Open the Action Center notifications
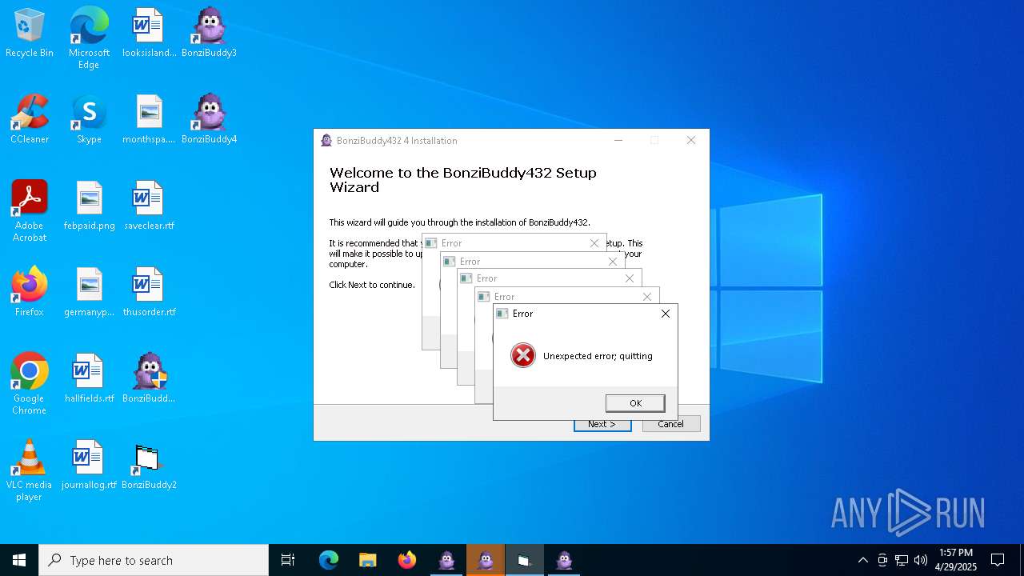Screen dimensions: 1024x576 coord(998,560)
